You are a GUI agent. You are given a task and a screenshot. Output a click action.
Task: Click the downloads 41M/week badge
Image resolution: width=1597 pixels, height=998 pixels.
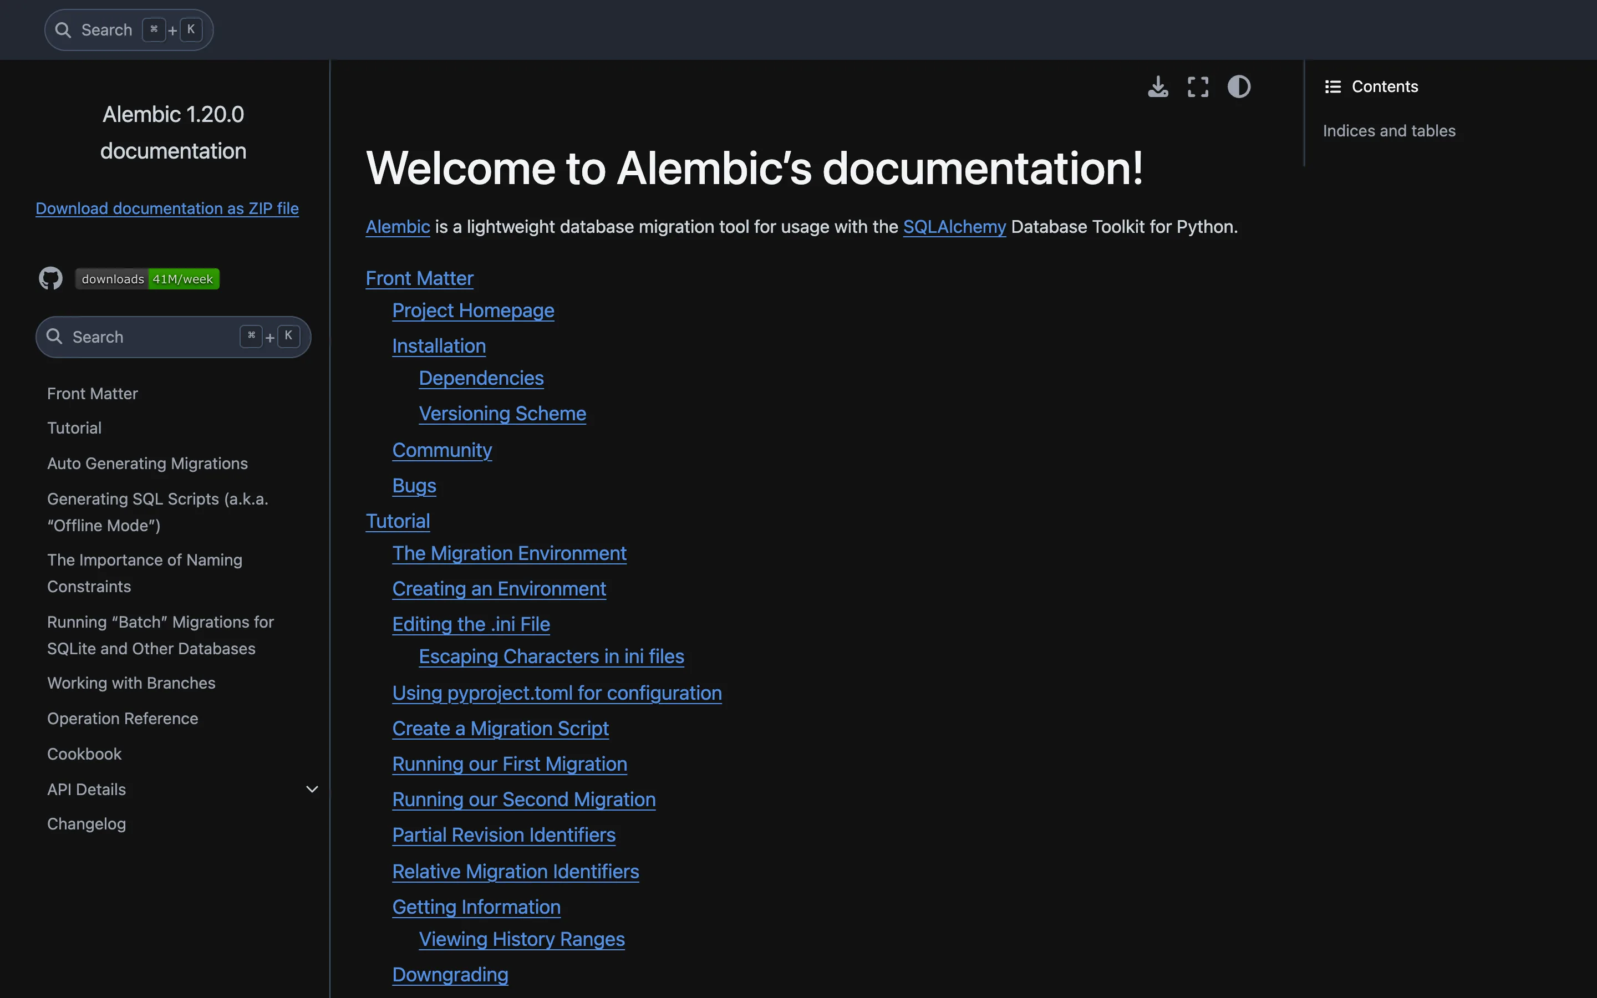pyautogui.click(x=147, y=278)
